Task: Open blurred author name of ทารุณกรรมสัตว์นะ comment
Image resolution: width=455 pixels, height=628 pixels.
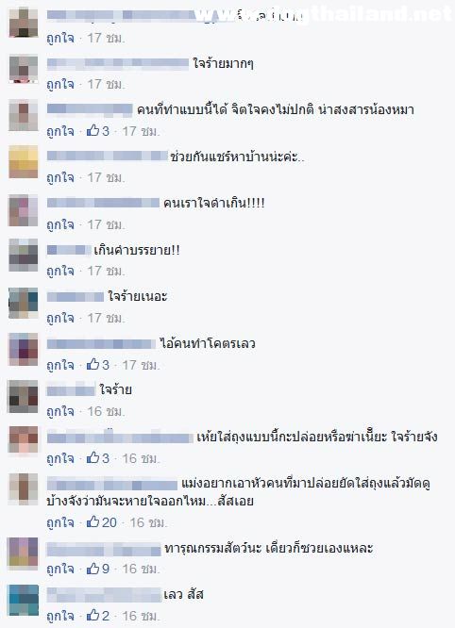Action: (x=104, y=549)
